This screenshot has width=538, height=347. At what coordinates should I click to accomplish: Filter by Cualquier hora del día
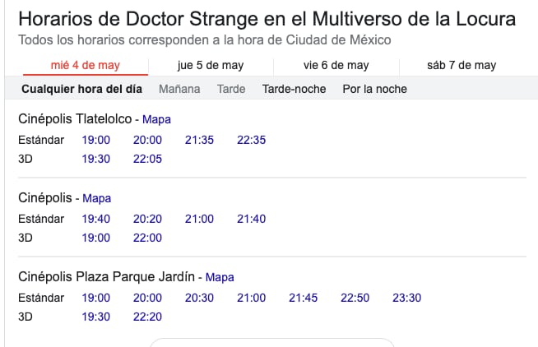coord(81,89)
